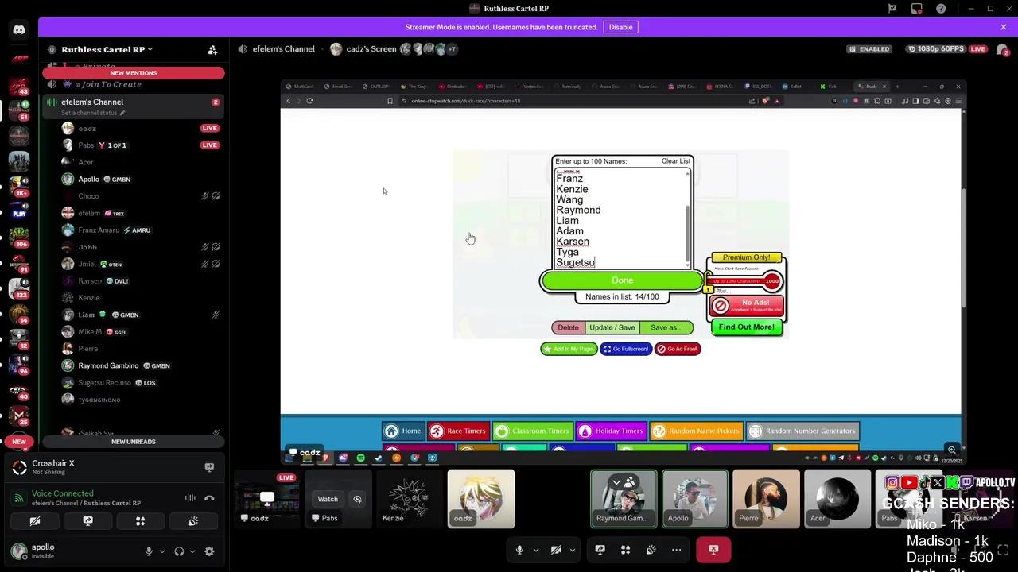Select Pierre's video tile in the participant strip
Viewport: 1018px width, 572px height.
point(766,499)
